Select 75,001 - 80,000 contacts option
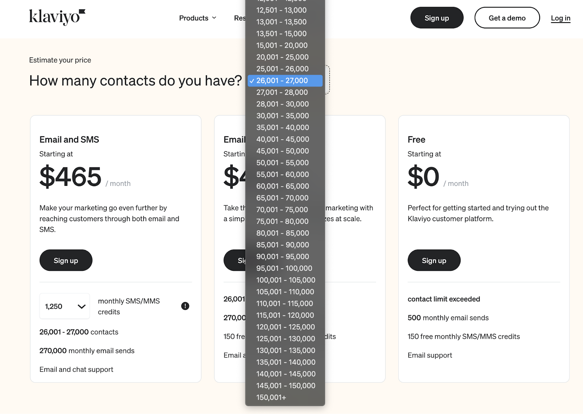The image size is (583, 414). tap(285, 221)
